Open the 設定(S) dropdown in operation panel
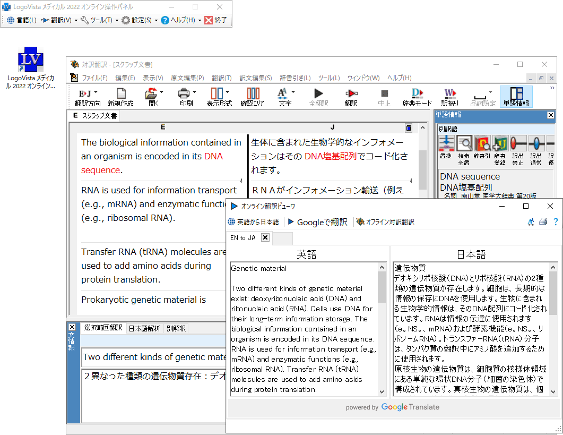Image resolution: width=563 pixels, height=435 pixels. 156,21
